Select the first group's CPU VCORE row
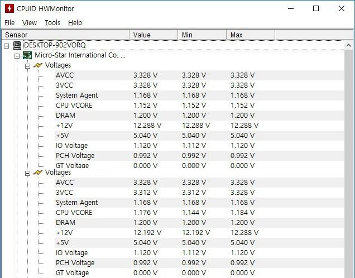Screen dimensions: 355x278 point(199,106)
